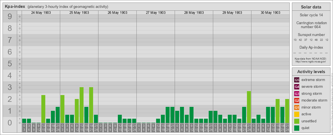This screenshot has height=135, width=333.
Task: Click the G5 extreme storm legend icon
Action: (x=297, y=80)
